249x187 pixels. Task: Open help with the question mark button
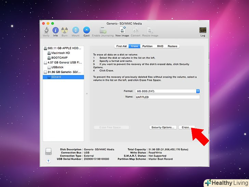tap(49, 161)
